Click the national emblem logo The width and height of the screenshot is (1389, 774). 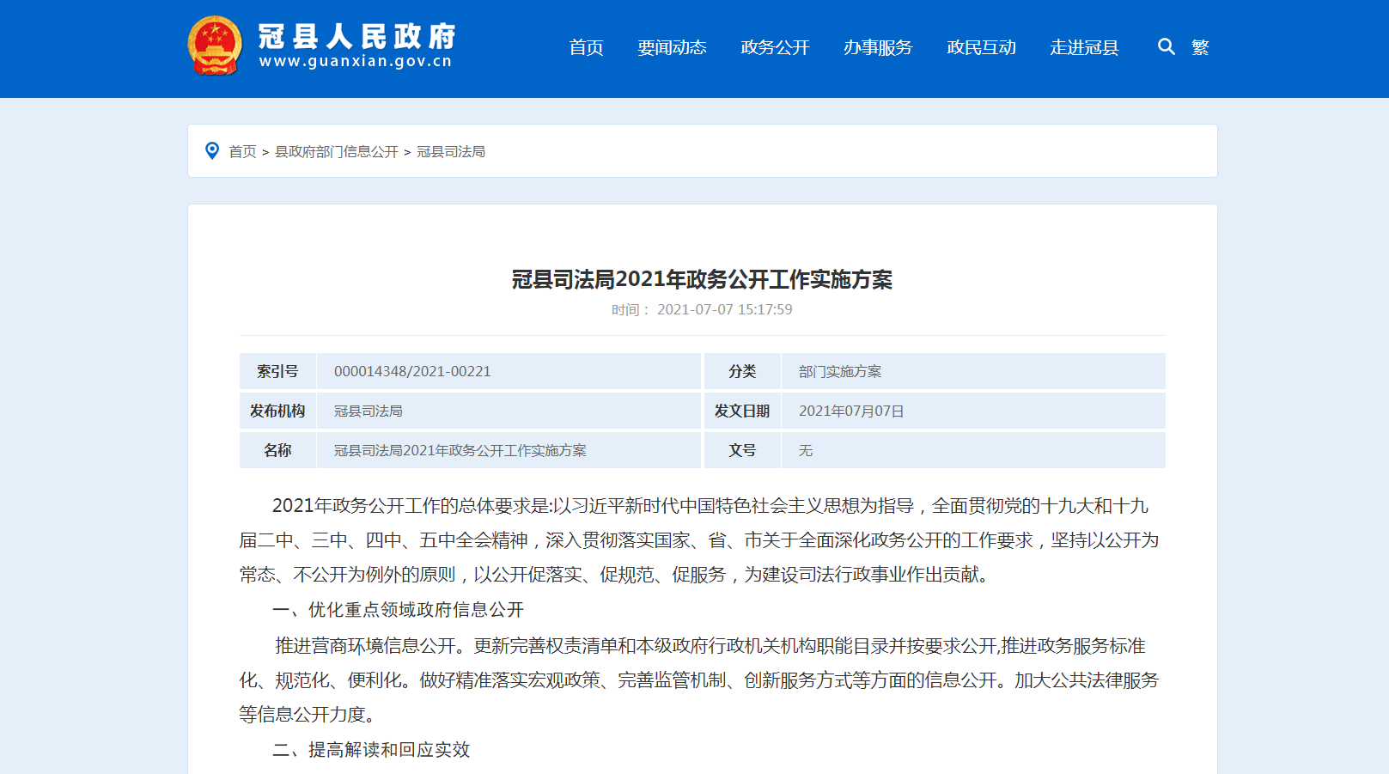215,46
